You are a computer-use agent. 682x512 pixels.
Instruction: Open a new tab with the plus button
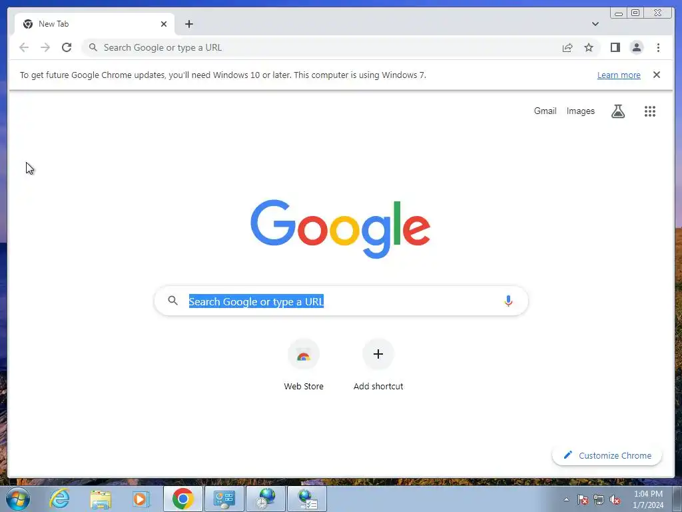(188, 24)
